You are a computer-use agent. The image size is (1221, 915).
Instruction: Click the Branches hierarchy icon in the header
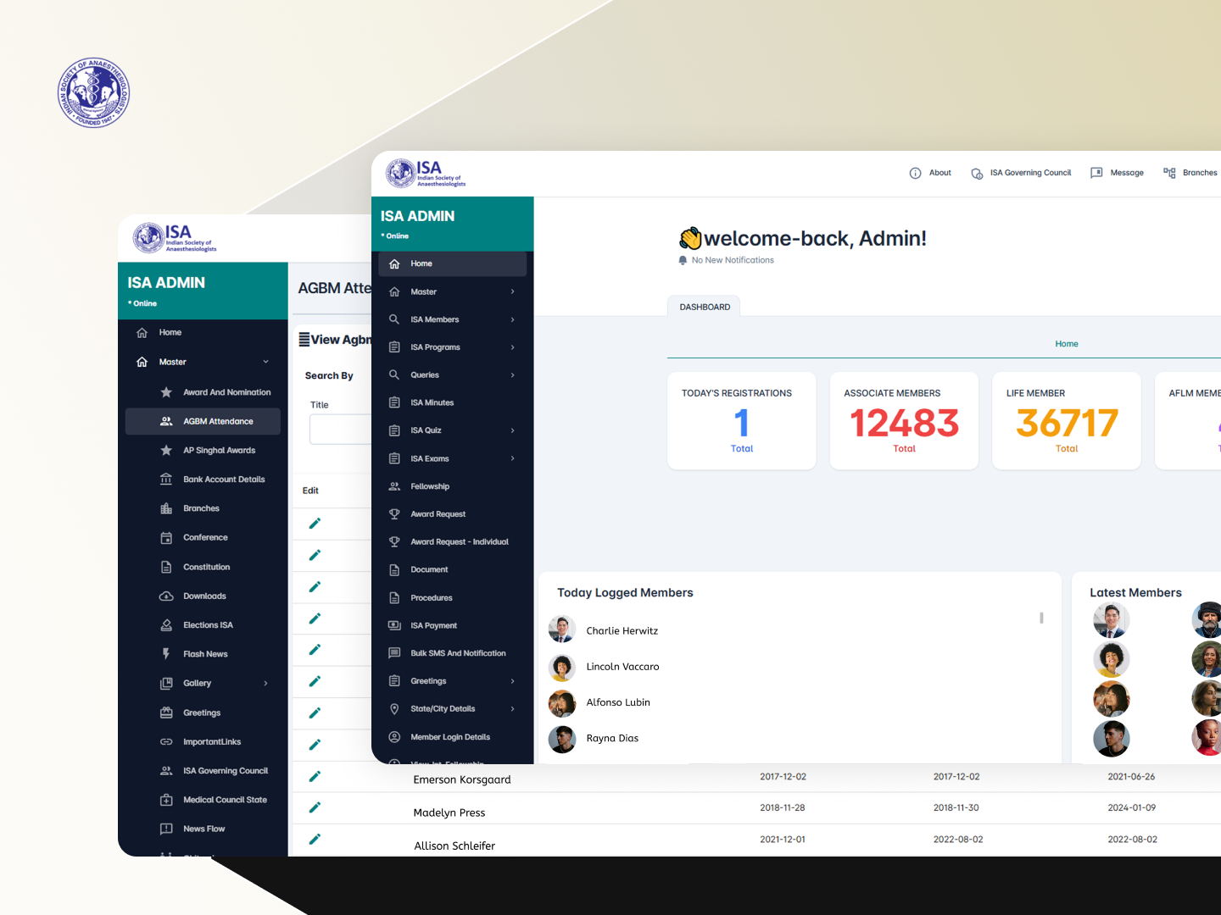point(1169,173)
